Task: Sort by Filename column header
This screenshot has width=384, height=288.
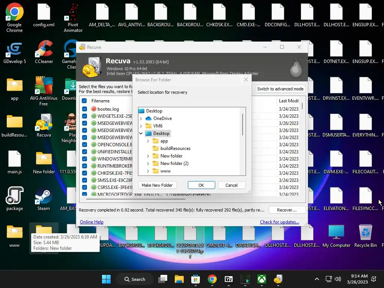Action: [x=100, y=100]
